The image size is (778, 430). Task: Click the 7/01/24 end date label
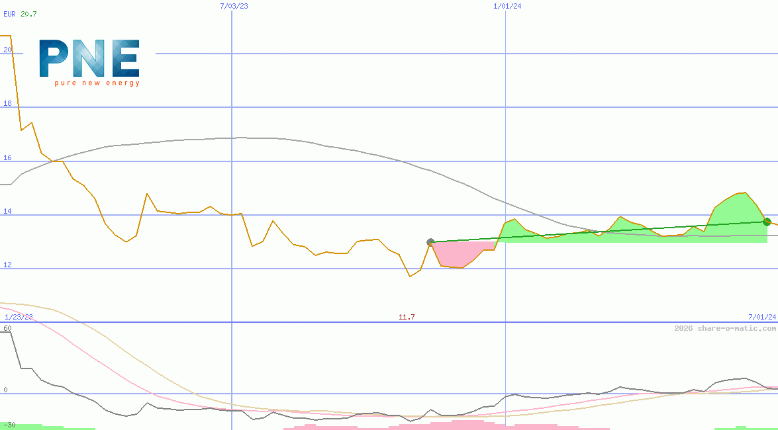pyautogui.click(x=761, y=317)
